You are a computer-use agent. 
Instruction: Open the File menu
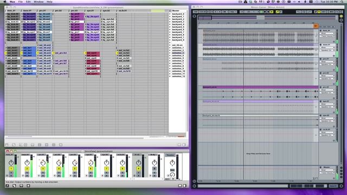(x=21, y=2)
